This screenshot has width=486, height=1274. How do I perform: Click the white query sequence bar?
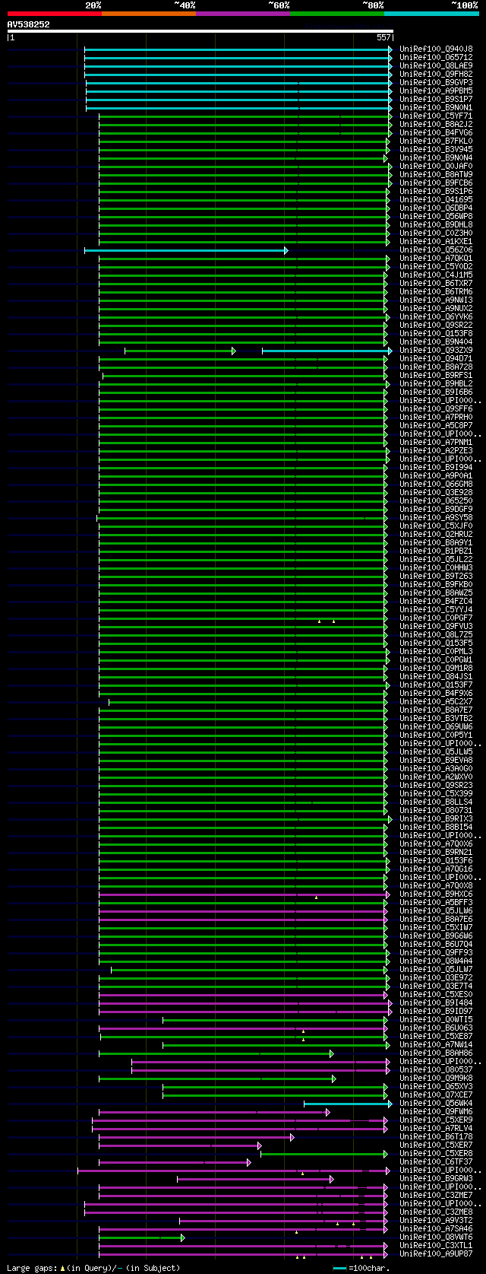[200, 31]
